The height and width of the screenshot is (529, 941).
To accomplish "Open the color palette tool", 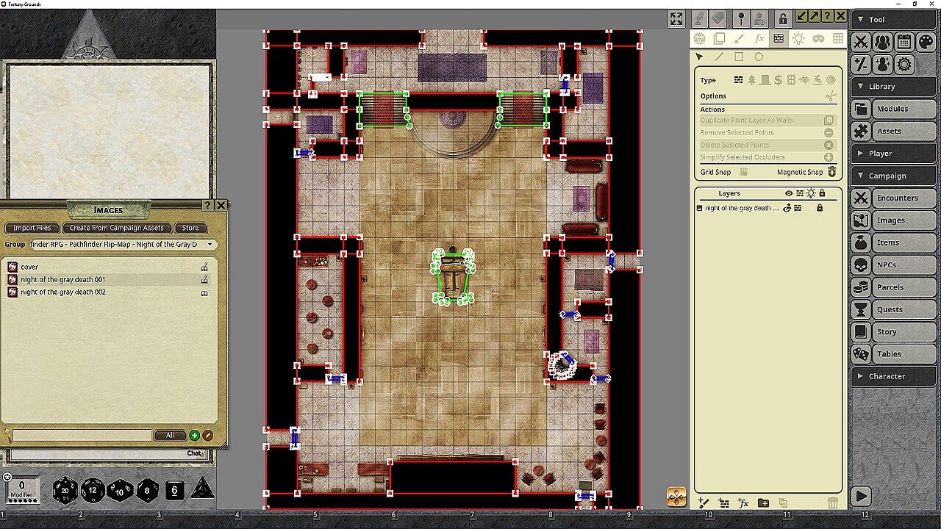I will pyautogui.click(x=926, y=43).
